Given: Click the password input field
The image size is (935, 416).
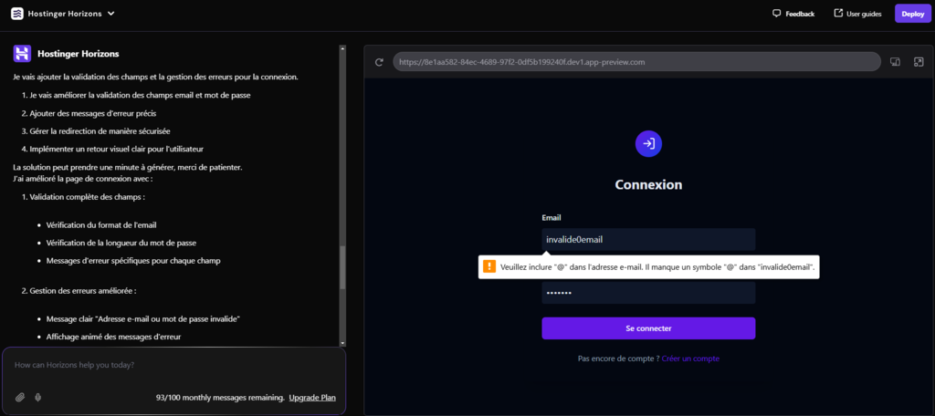Looking at the screenshot, I should point(648,293).
